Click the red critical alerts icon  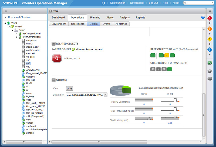pyautogui.click(x=210, y=18)
